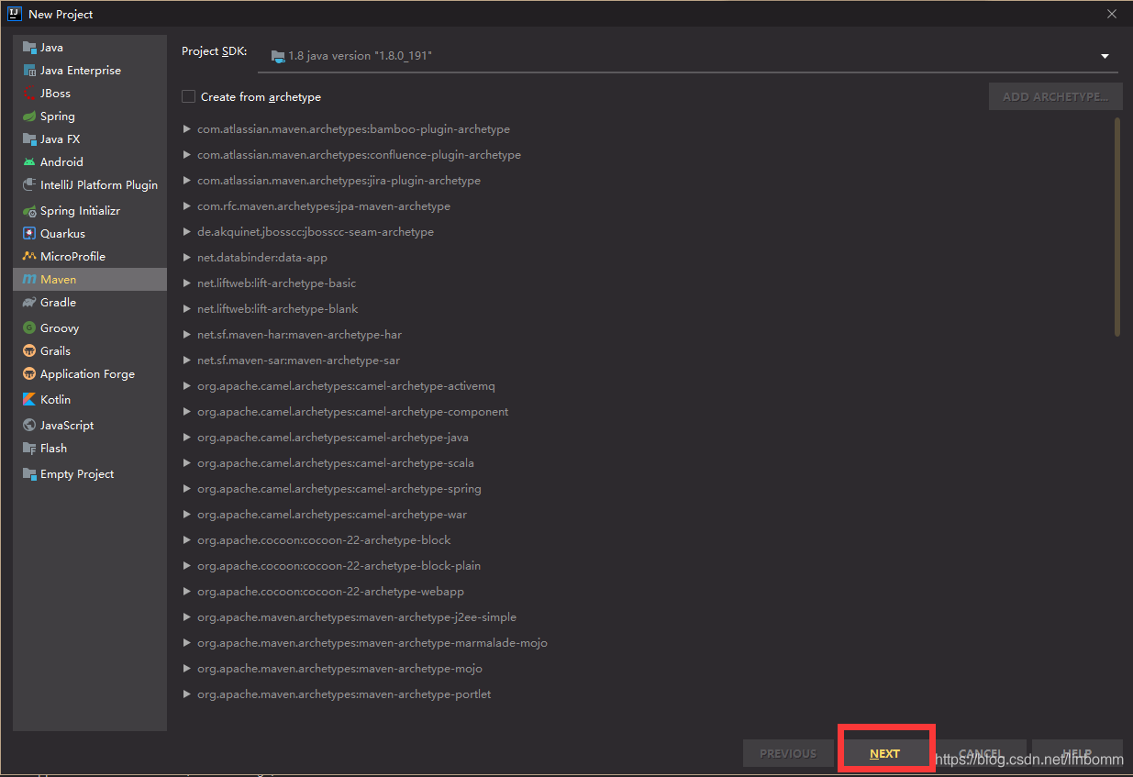The width and height of the screenshot is (1133, 777).
Task: Click the Android robot icon
Action: (x=29, y=161)
